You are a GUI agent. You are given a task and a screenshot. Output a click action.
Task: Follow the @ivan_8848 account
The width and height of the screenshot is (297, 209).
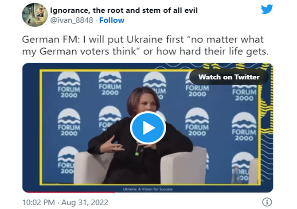coord(112,20)
